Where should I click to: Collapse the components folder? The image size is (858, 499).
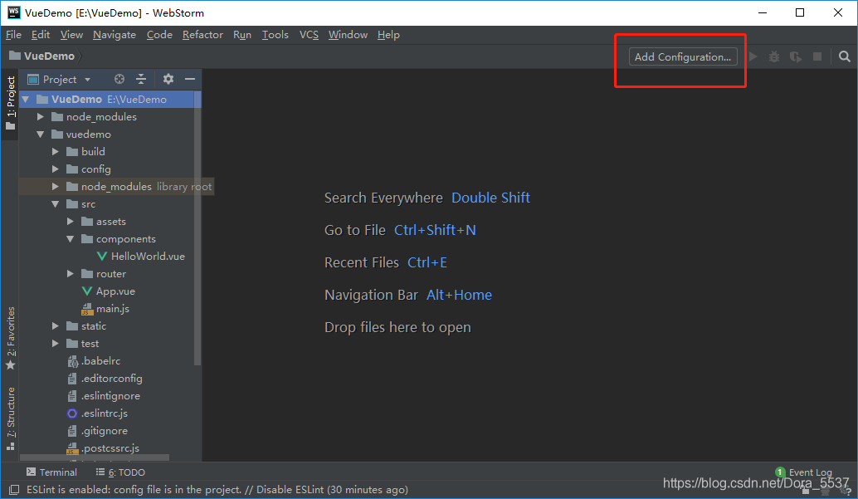tap(70, 239)
